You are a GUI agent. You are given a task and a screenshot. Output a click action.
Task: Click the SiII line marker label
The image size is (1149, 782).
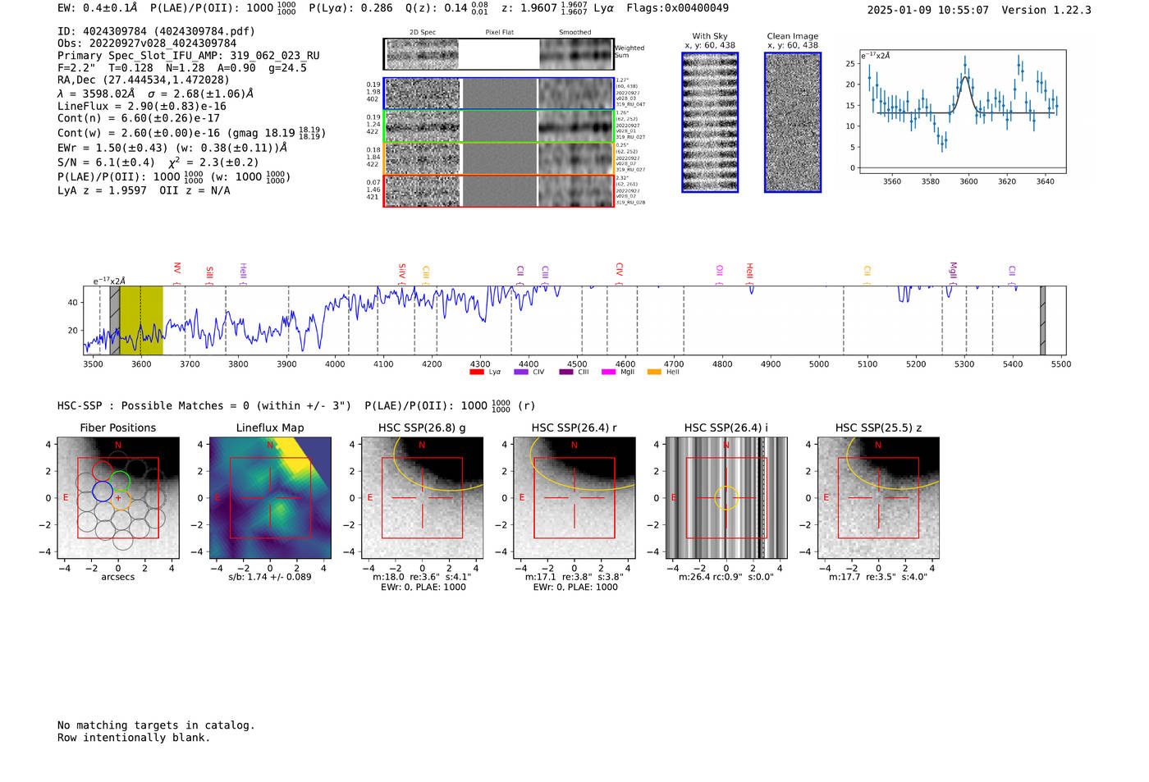[x=210, y=272]
